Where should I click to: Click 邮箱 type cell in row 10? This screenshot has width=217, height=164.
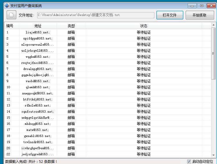point(71,87)
